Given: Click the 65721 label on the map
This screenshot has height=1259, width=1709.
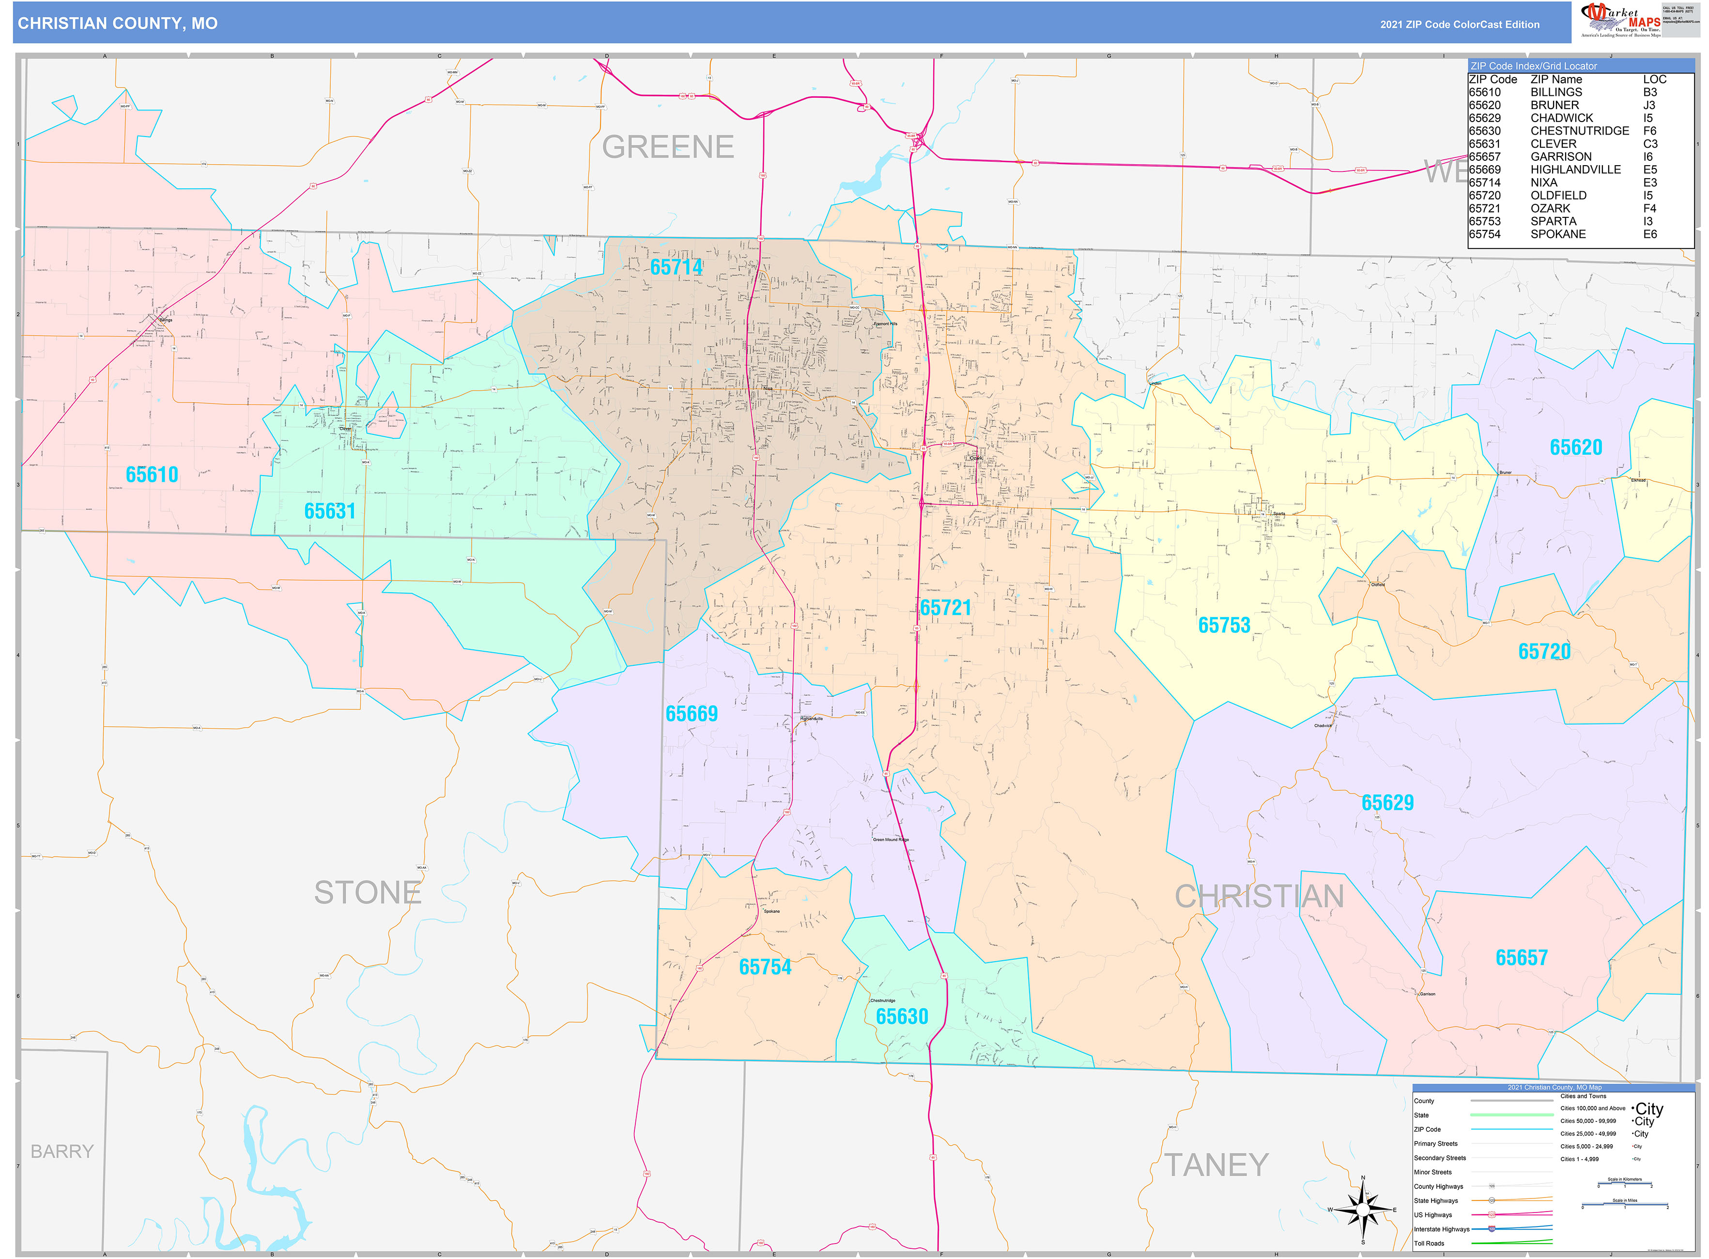Looking at the screenshot, I should tap(945, 608).
